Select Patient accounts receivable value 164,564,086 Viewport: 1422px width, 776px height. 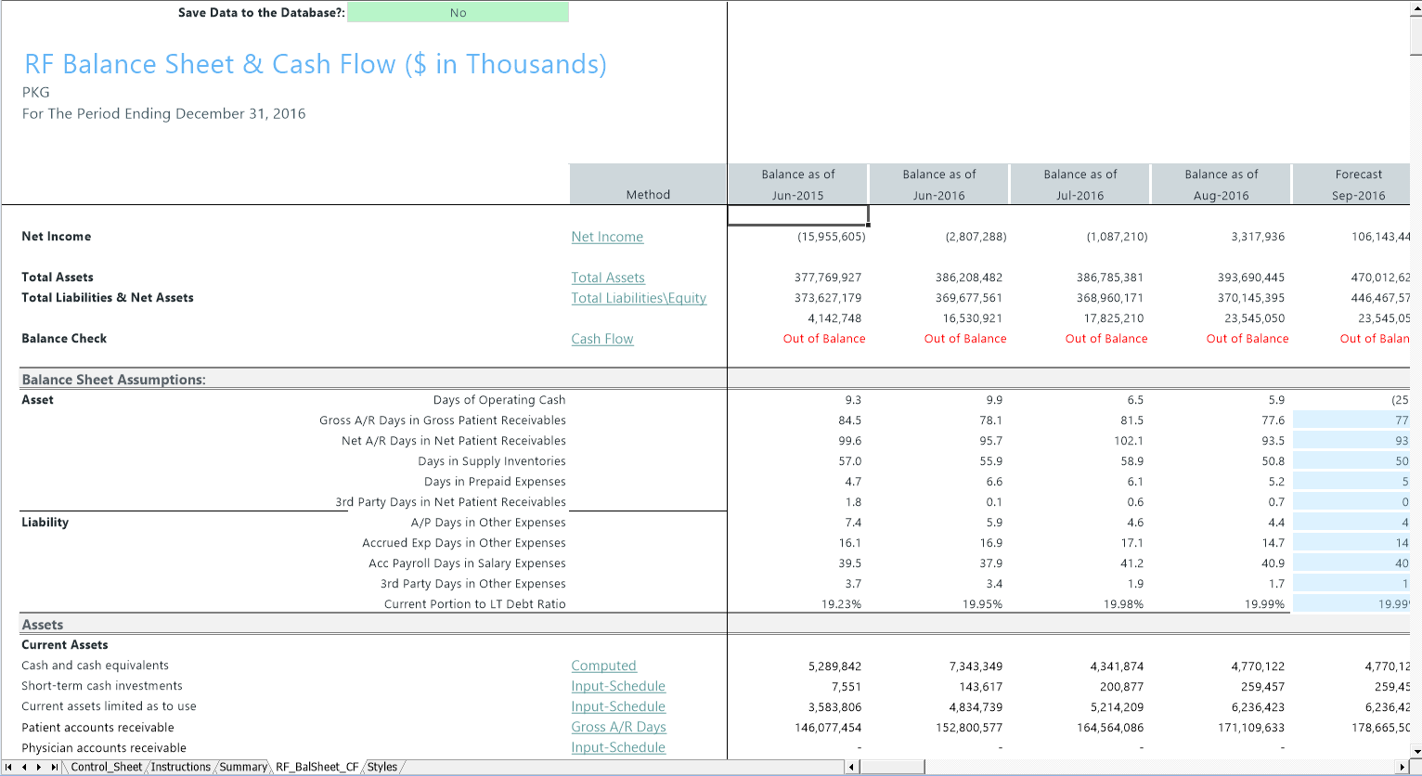point(1110,727)
